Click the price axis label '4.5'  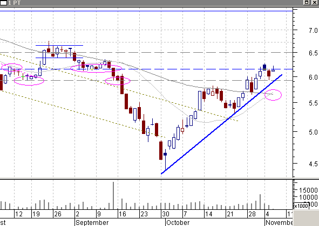313,164
